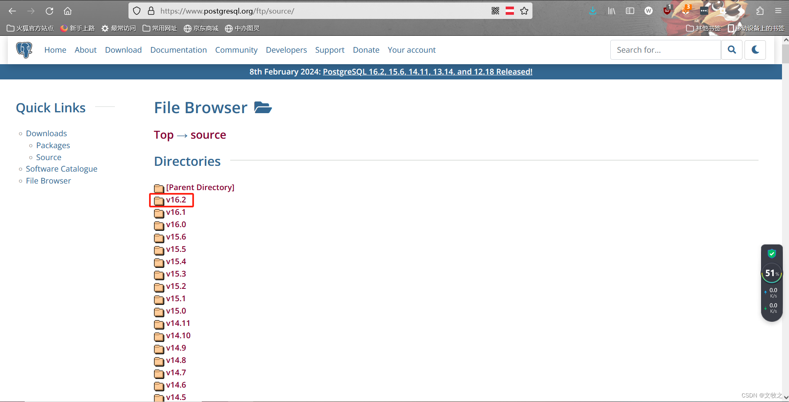This screenshot has height=402, width=789.
Task: Open the v15.3 directory
Action: coord(176,274)
